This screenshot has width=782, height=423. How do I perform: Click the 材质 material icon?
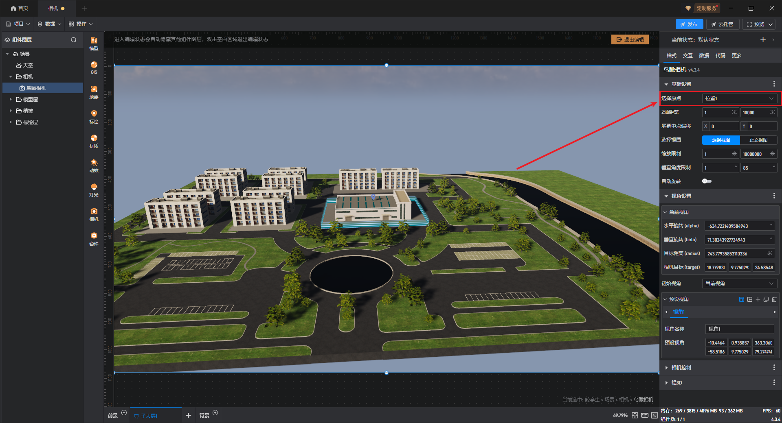[94, 141]
